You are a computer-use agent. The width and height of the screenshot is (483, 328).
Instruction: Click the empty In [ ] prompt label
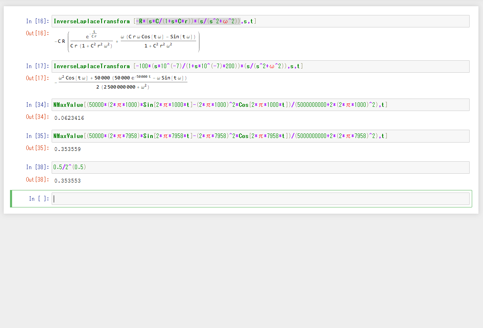[39, 199]
